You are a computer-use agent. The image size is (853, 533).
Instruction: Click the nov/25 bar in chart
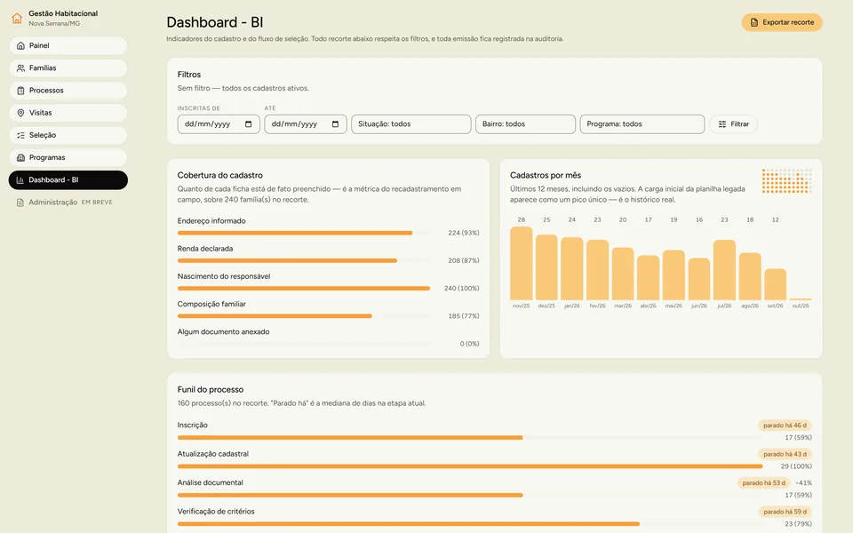click(522, 263)
